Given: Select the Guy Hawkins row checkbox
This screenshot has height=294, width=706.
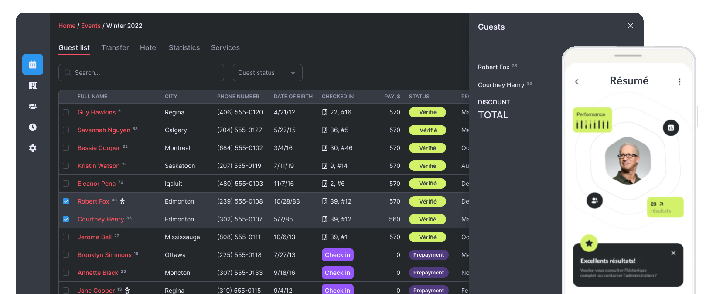Looking at the screenshot, I should pyautogui.click(x=66, y=112).
